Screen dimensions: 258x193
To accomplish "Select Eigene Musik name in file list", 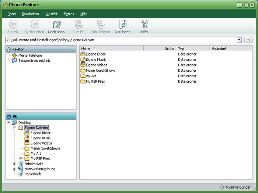I will pyautogui.click(x=96, y=60).
